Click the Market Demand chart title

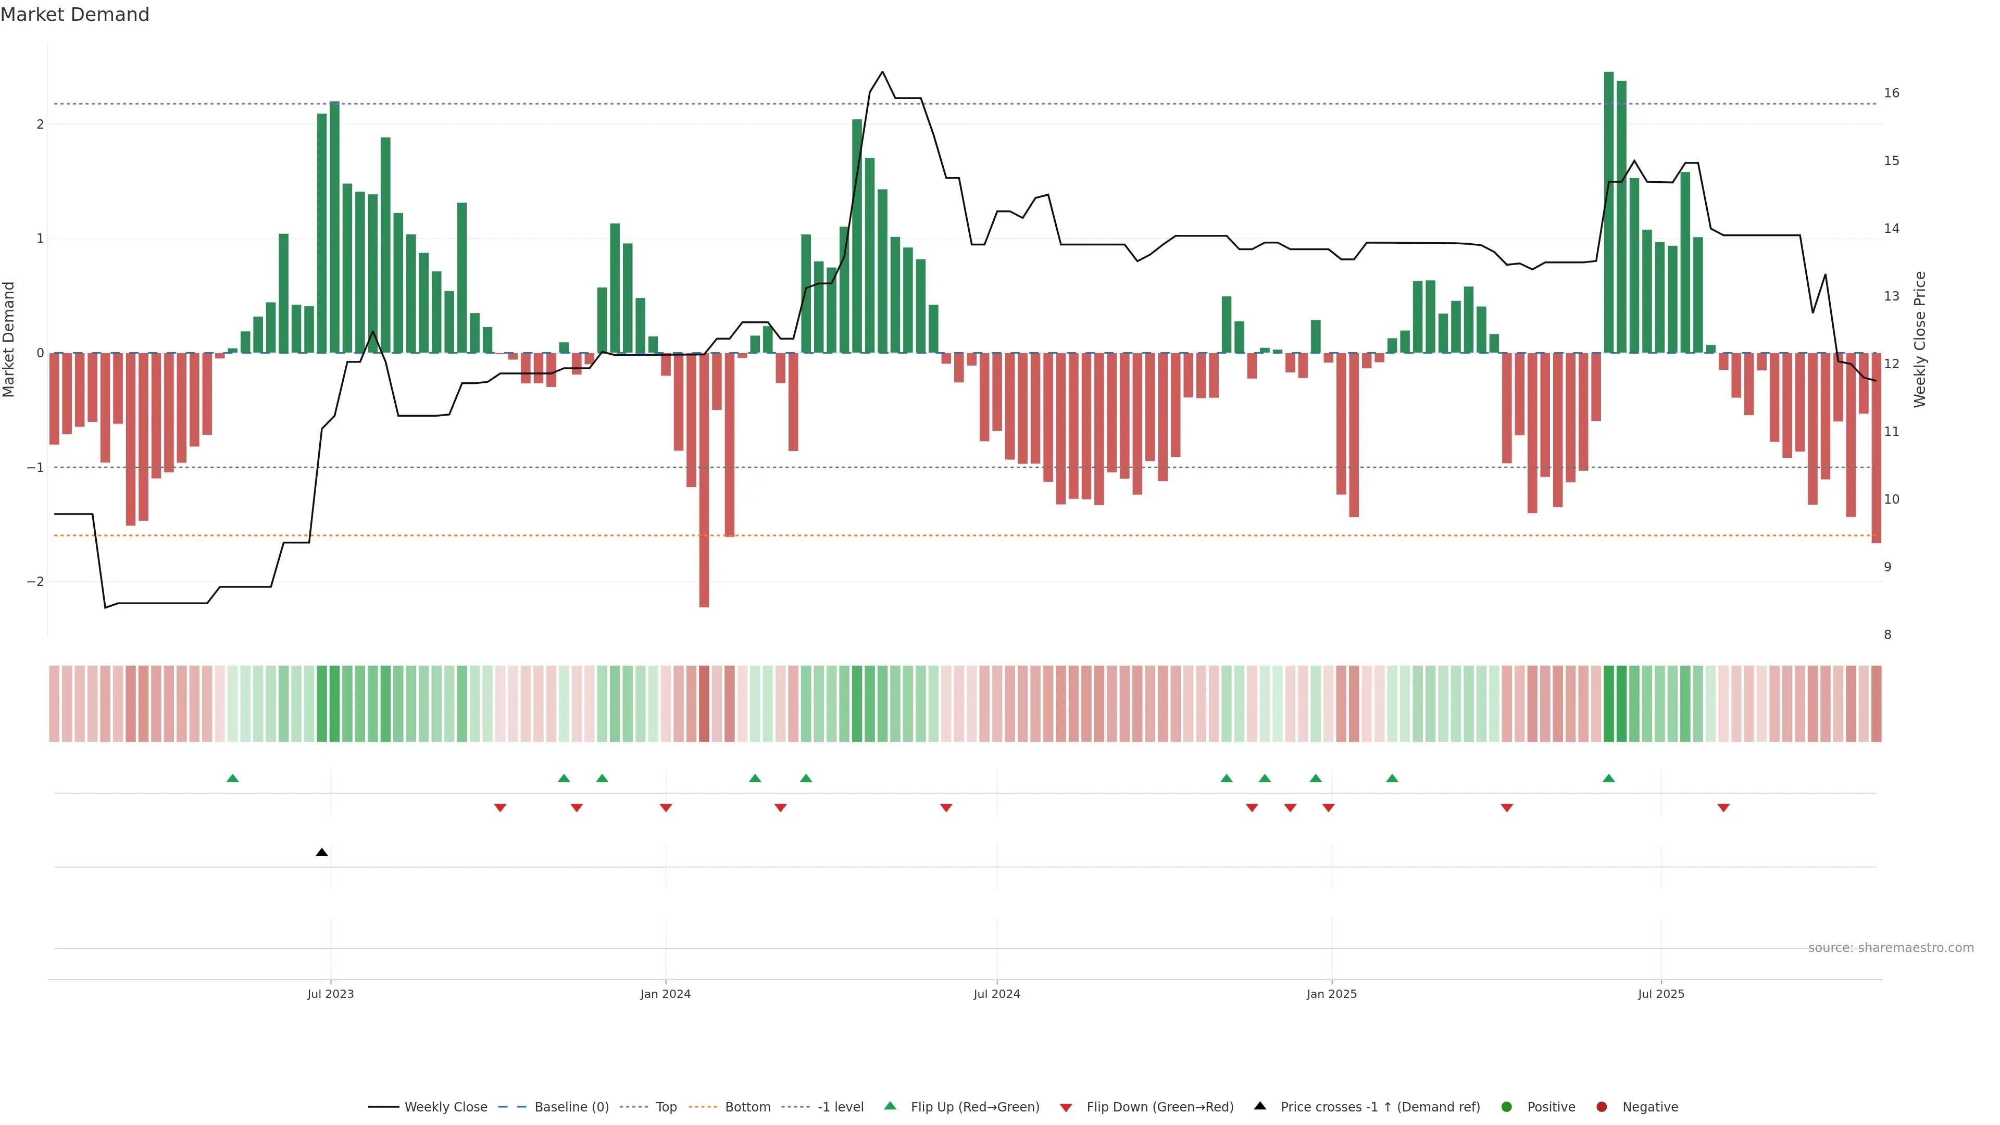74,15
